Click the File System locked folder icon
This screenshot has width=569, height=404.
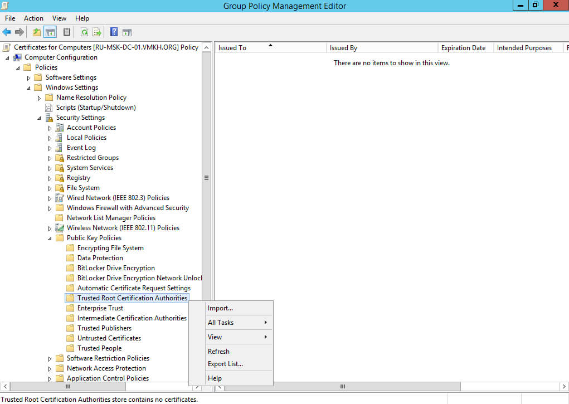tap(60, 188)
